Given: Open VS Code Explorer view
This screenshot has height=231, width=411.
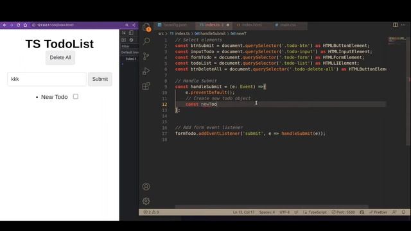Looking at the screenshot, I should point(146,27).
